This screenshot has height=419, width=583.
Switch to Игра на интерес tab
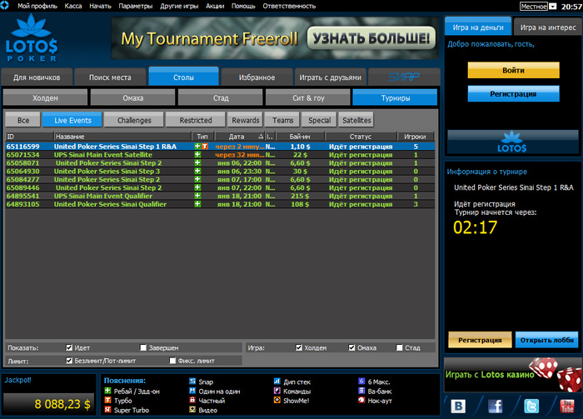pyautogui.click(x=548, y=27)
